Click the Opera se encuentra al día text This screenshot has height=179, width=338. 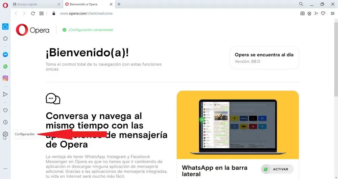264,55
